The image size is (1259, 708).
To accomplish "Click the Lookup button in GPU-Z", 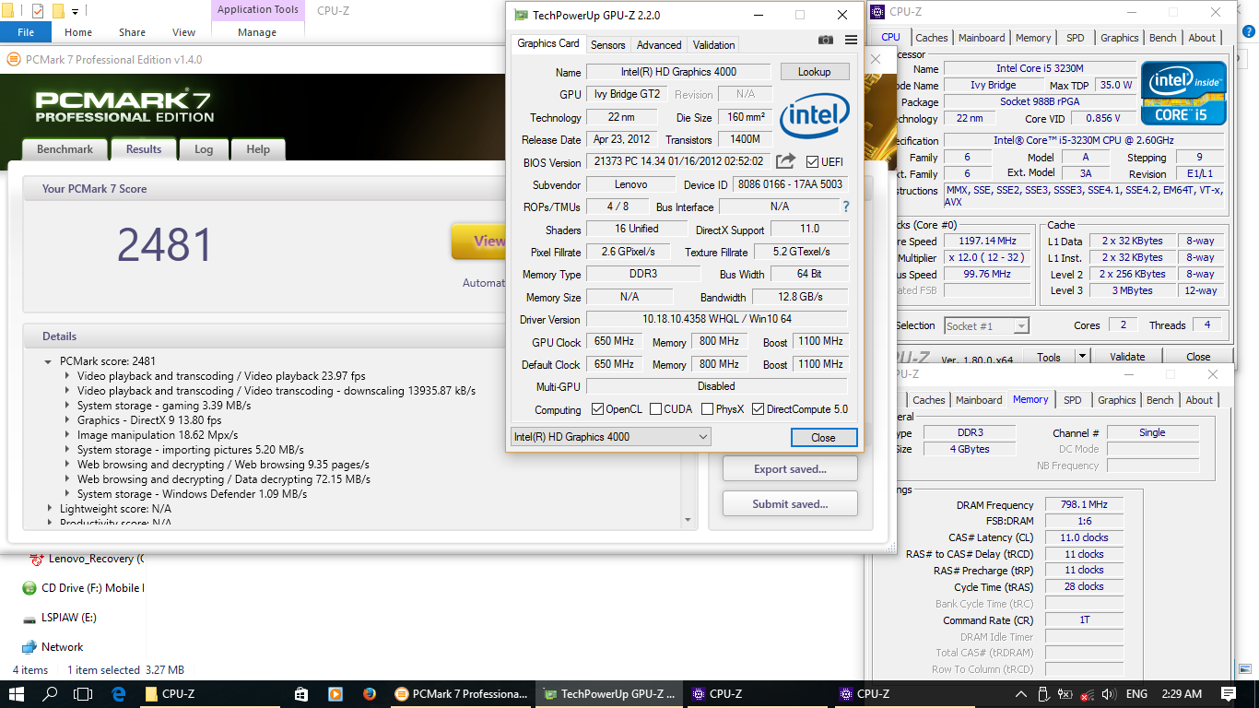I will coord(815,72).
